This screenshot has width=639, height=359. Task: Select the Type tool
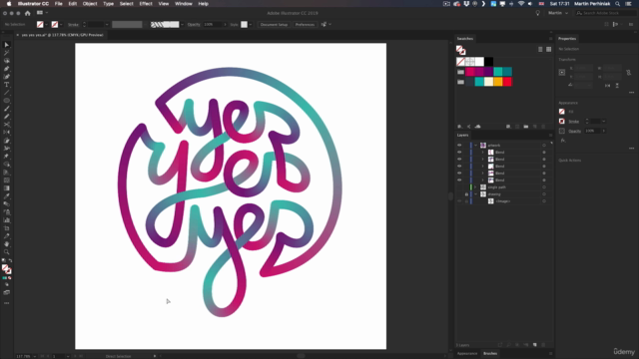click(x=7, y=85)
